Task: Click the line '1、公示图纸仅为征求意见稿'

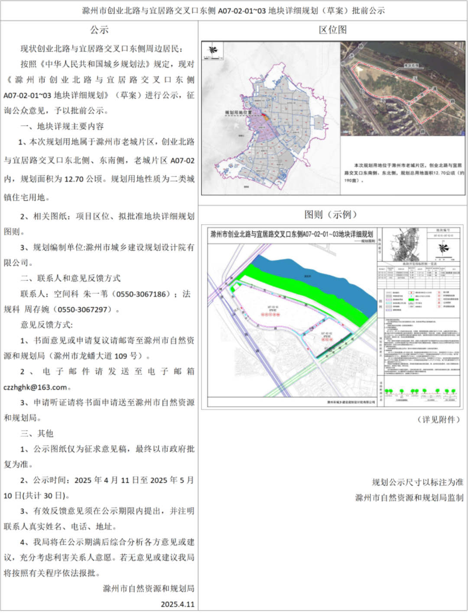Action: (107, 449)
